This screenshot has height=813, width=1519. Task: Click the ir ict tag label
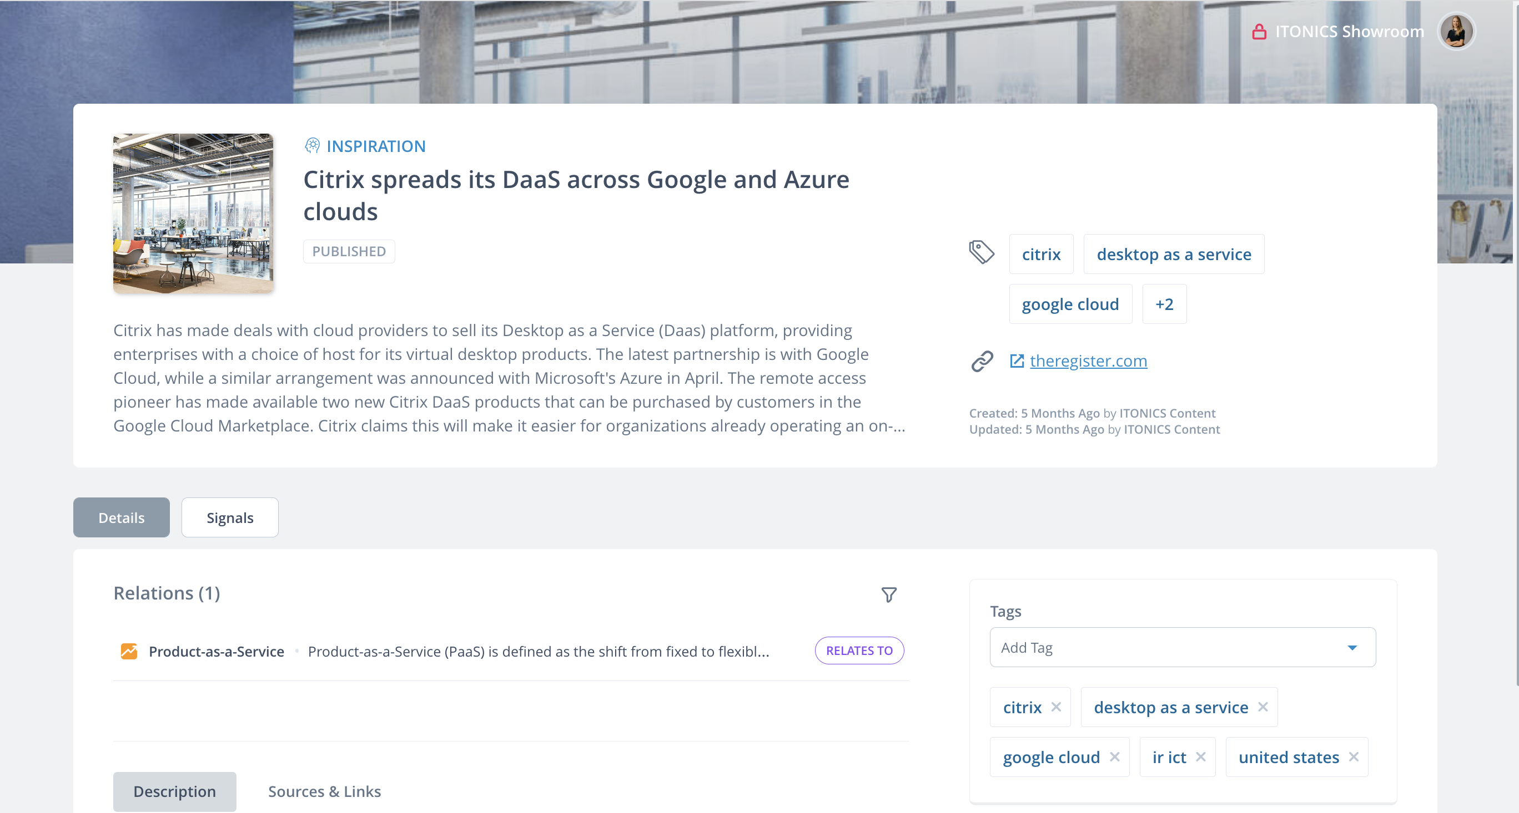1169,757
